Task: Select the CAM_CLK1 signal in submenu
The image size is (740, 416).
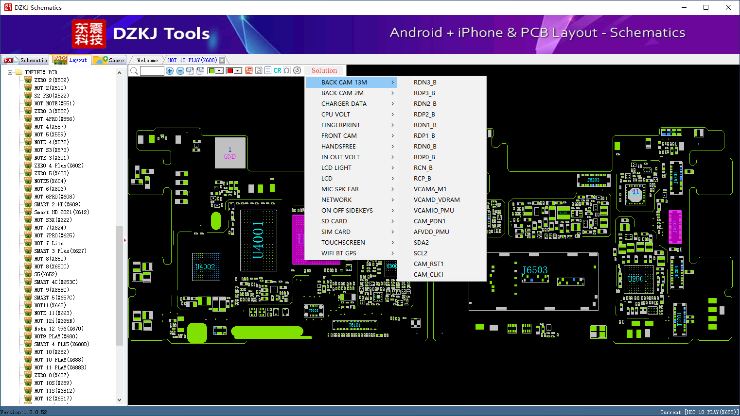Action: tap(441, 275)
